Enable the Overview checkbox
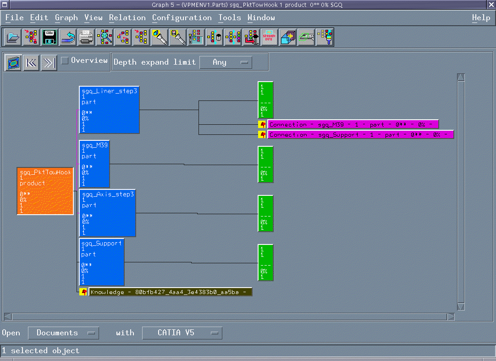The width and height of the screenshot is (496, 361). tap(65, 61)
